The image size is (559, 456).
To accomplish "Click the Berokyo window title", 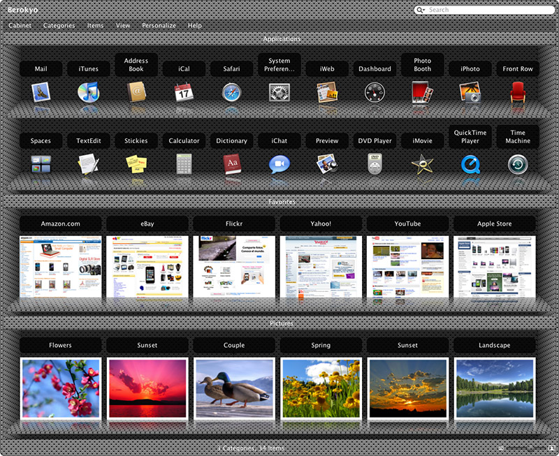I will pyautogui.click(x=23, y=10).
